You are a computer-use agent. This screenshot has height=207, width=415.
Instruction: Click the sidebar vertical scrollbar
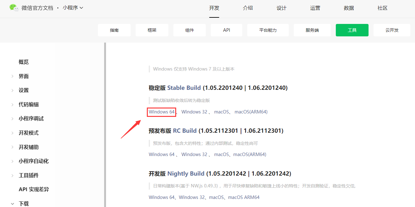[x=105, y=125]
